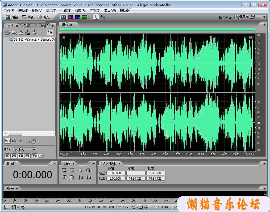Click zoom to selection icon

[88, 170]
